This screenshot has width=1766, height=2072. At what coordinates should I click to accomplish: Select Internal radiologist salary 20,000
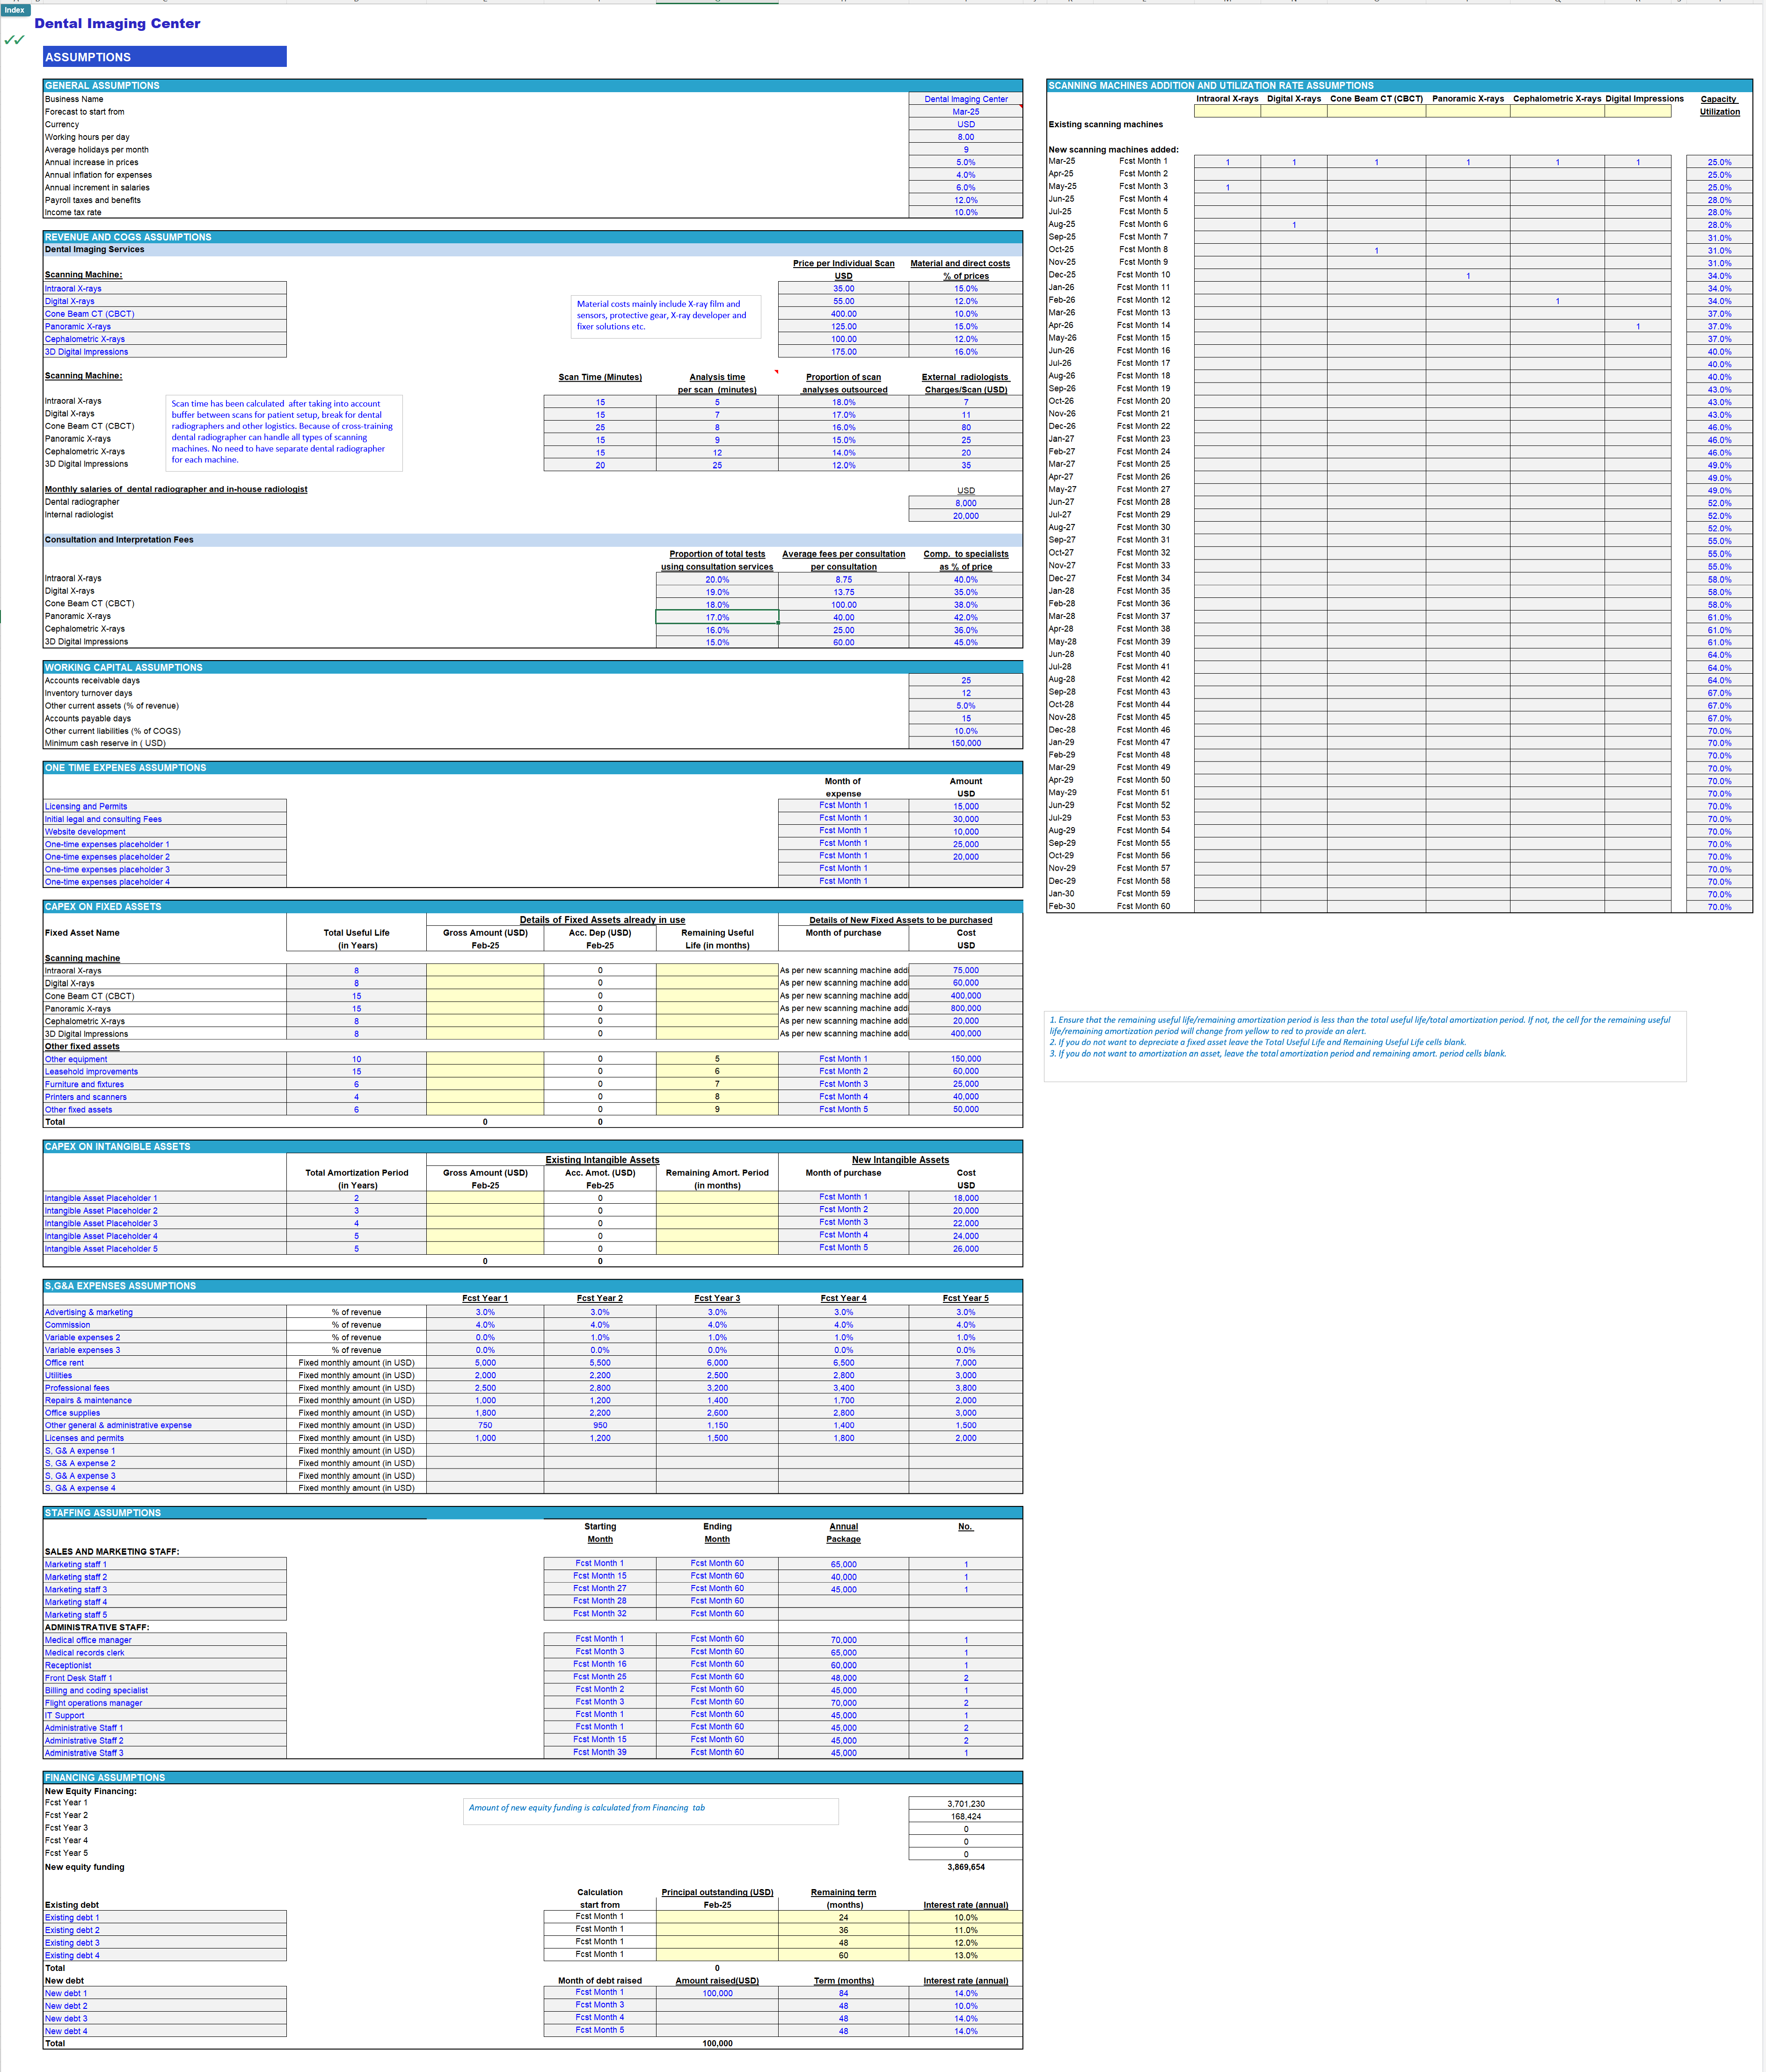click(965, 516)
